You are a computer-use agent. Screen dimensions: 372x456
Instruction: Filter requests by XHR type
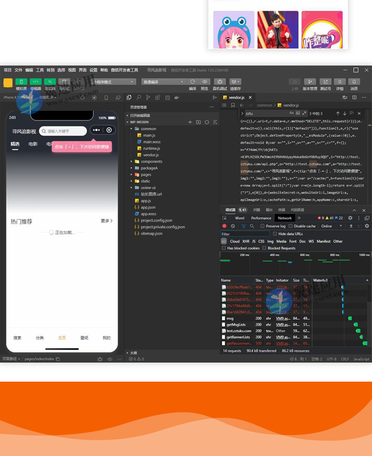(x=246, y=241)
